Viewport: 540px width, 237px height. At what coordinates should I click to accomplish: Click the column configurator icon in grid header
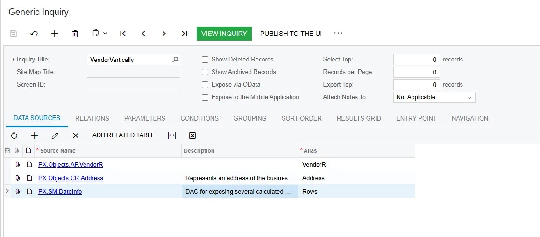[x=7, y=150]
